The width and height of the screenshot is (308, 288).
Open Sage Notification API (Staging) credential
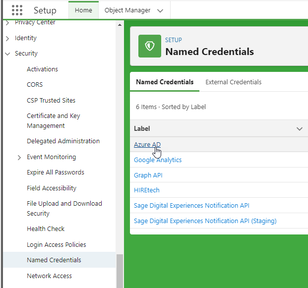[205, 221]
